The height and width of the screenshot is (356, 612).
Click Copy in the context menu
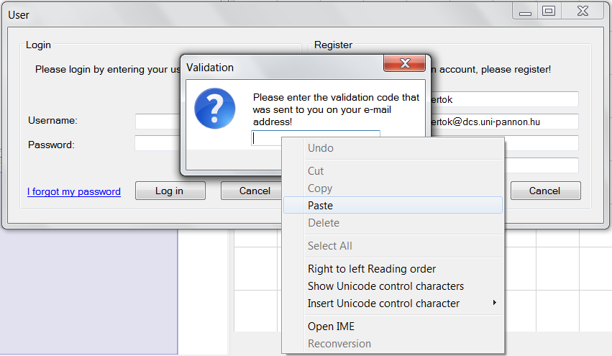(319, 188)
